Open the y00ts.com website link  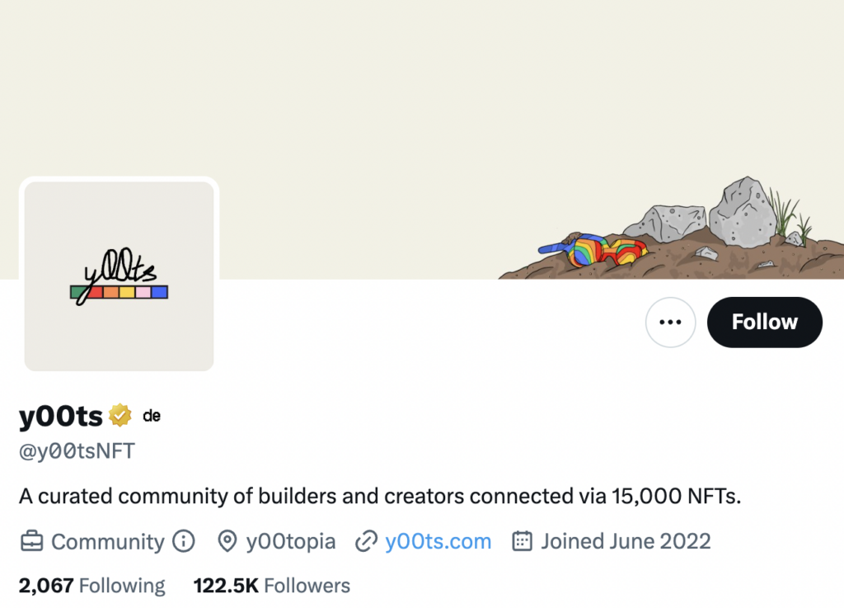tap(438, 542)
